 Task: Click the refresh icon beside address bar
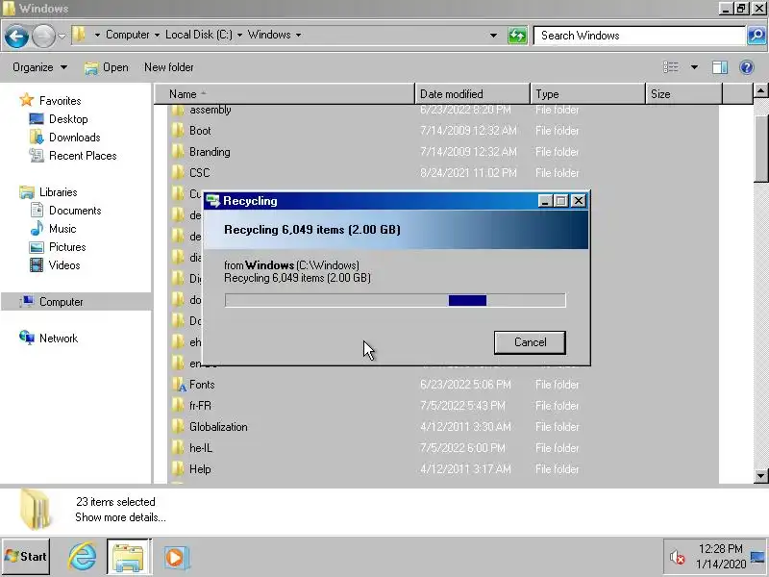(517, 36)
